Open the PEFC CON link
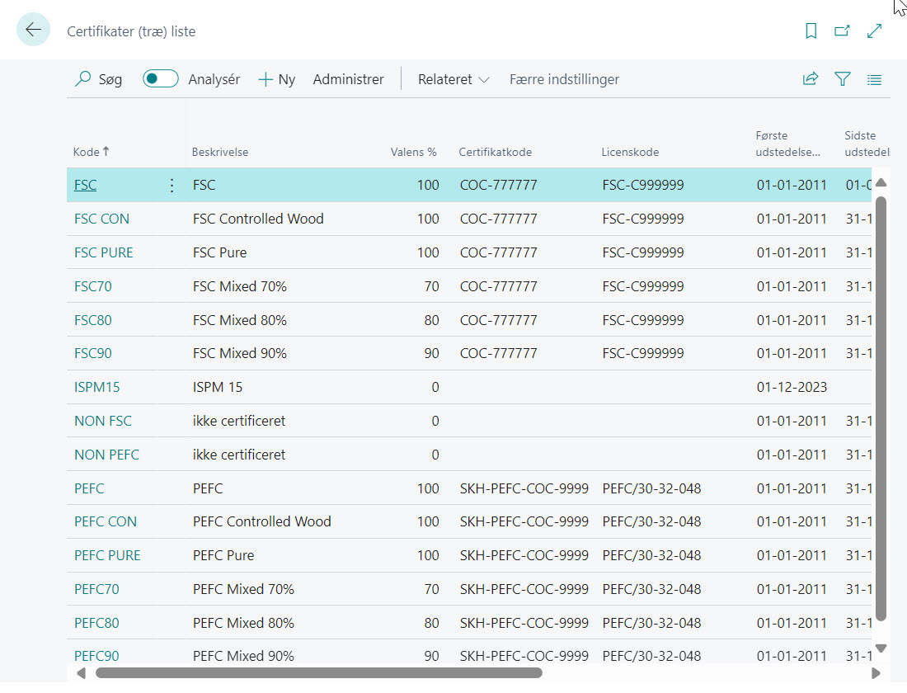Screen dimensions: 907x693 (106, 521)
